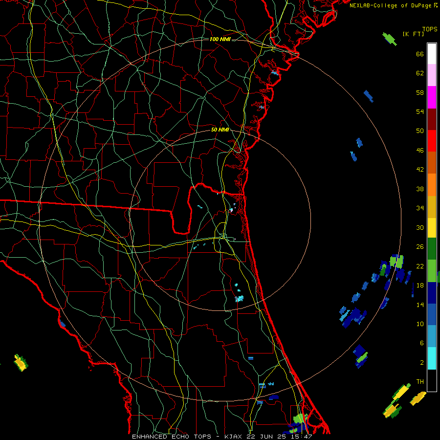The height and width of the screenshot is (440, 440).
Task: Click the "[K FT]" units label
Action: tap(413, 34)
